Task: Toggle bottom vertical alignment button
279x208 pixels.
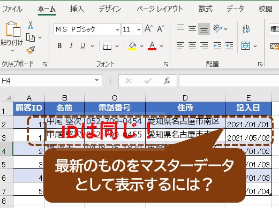Action: tap(204, 29)
